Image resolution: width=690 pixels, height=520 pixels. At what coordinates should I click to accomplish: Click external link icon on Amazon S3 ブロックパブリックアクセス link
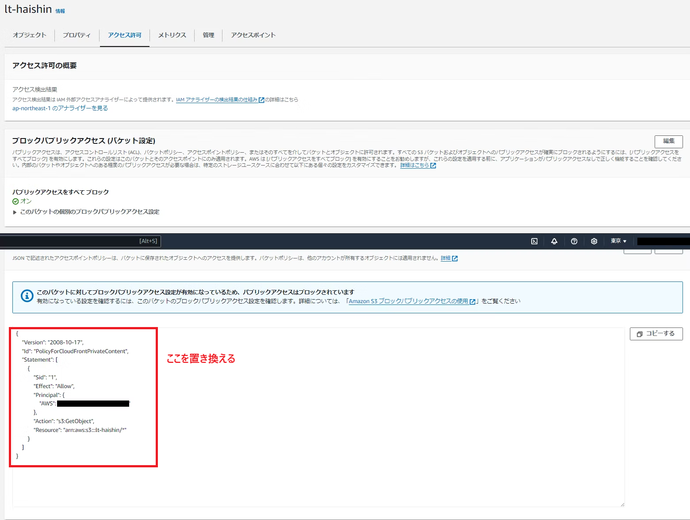coord(473,301)
